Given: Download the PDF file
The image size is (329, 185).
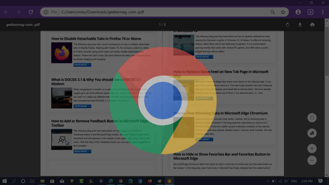Looking at the screenshot, I should point(300,24).
